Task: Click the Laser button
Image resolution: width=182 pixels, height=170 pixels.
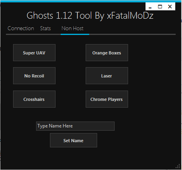Action: tap(107, 76)
